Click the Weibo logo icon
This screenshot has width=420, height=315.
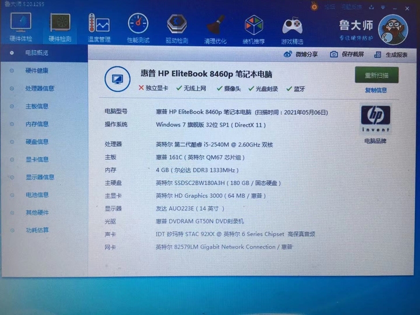(288, 54)
